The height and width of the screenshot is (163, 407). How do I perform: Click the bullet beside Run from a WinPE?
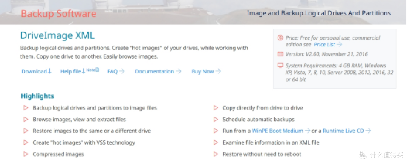tap(216, 131)
